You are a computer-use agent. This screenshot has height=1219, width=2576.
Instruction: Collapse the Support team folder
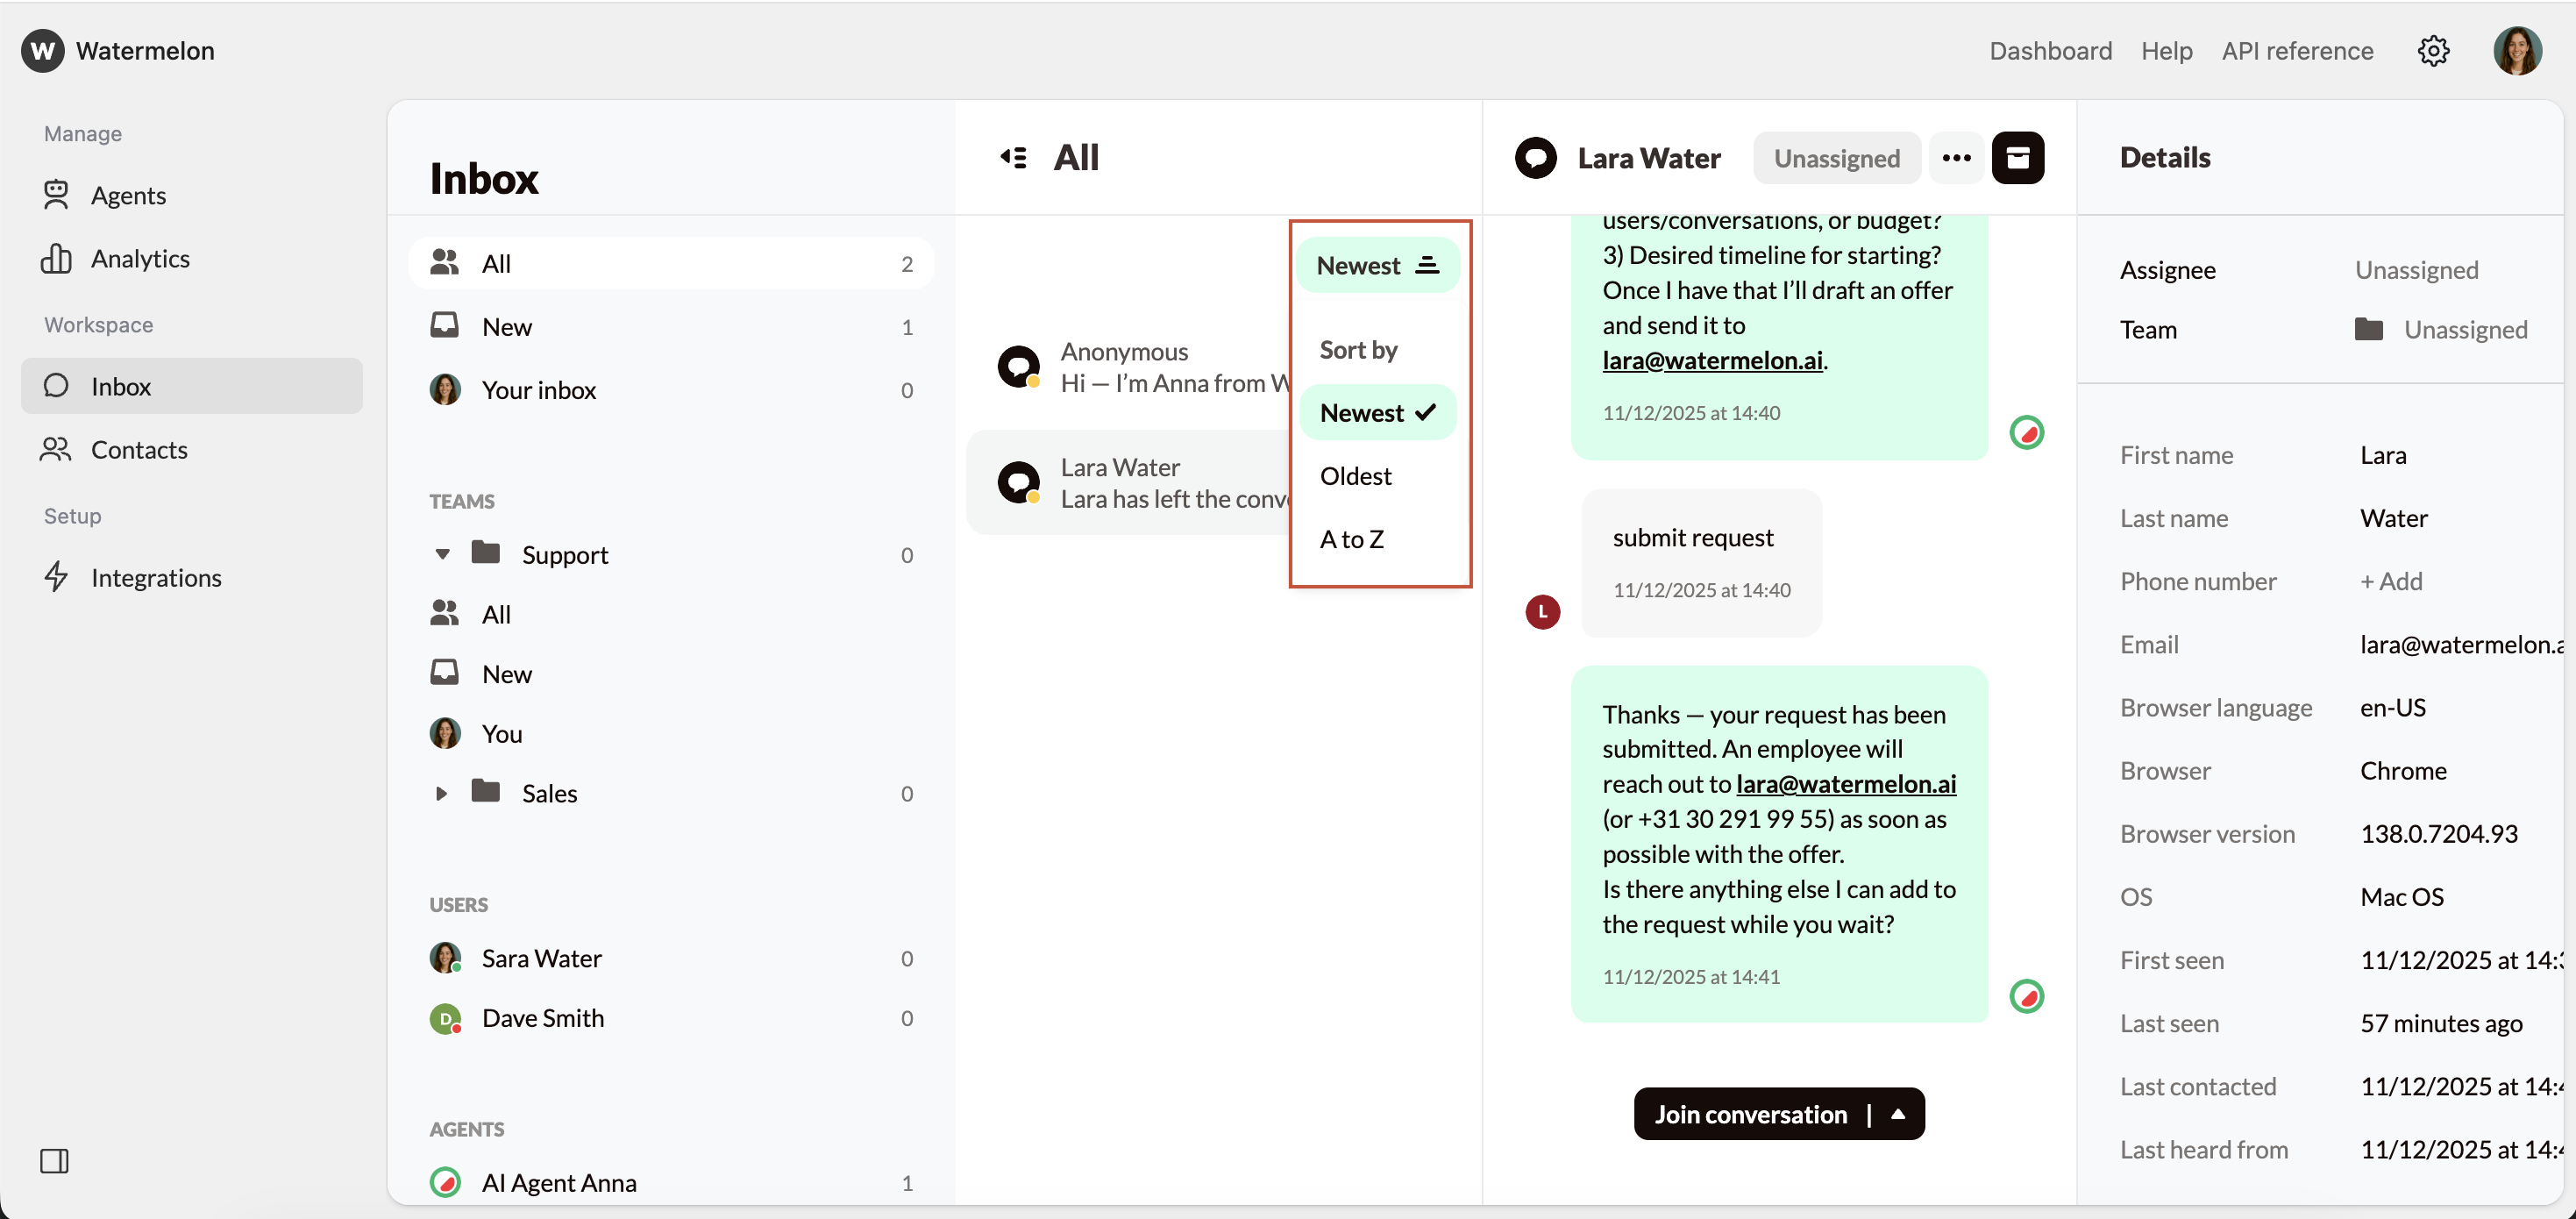443,554
